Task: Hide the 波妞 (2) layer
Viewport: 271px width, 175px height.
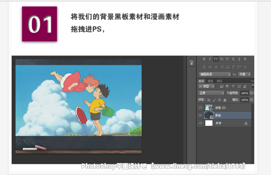Action: pos(200,108)
